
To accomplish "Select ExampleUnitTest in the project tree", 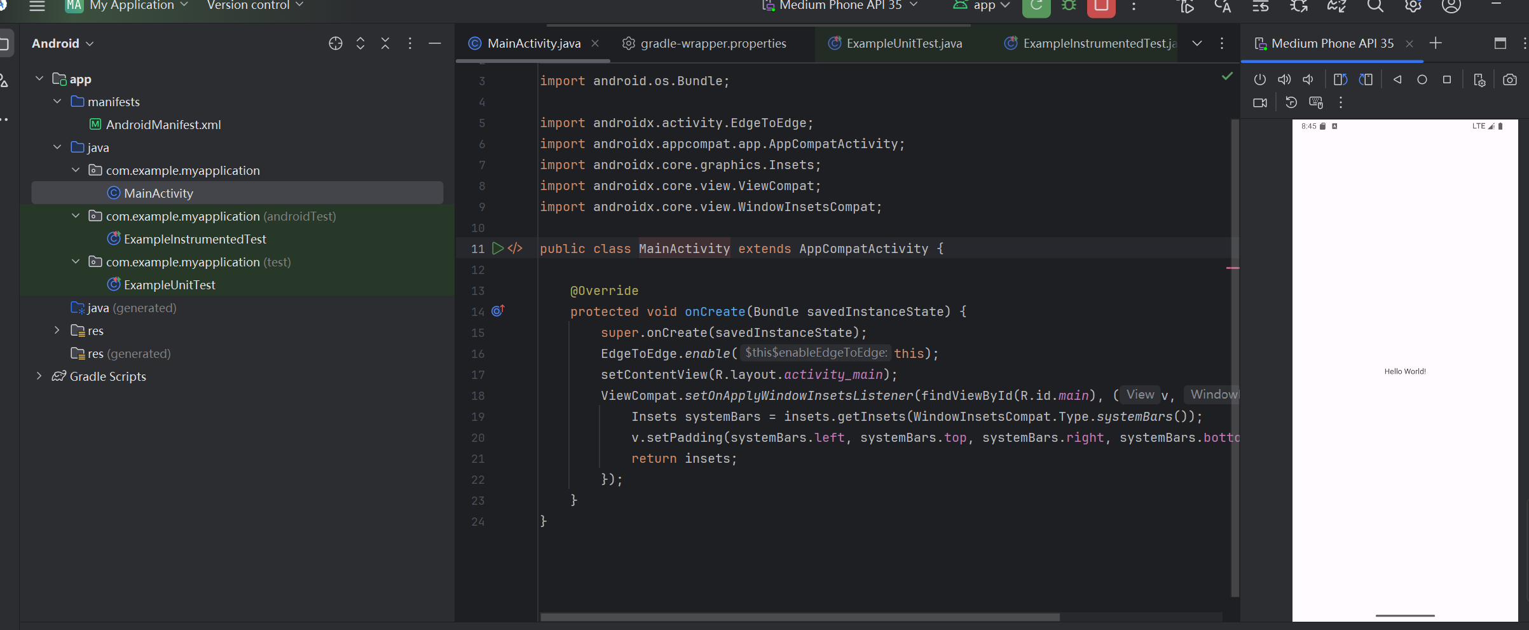I will point(170,285).
